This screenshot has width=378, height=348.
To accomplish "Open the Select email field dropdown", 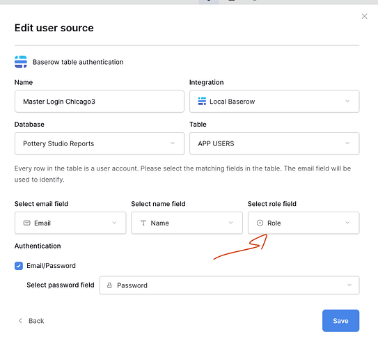I will click(70, 223).
